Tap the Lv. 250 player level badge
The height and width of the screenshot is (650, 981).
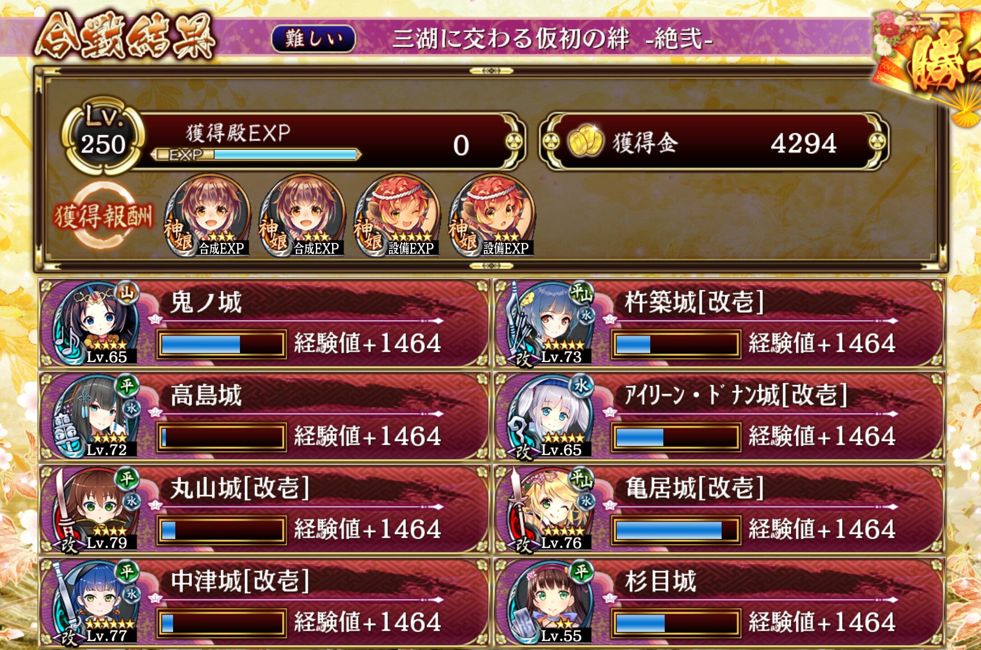pos(104,135)
